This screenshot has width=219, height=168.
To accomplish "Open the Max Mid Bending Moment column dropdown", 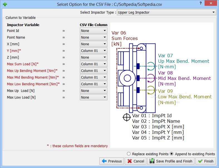I will point(93,77).
